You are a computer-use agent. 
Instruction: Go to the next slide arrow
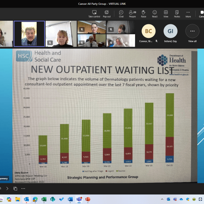click(x=7, y=188)
